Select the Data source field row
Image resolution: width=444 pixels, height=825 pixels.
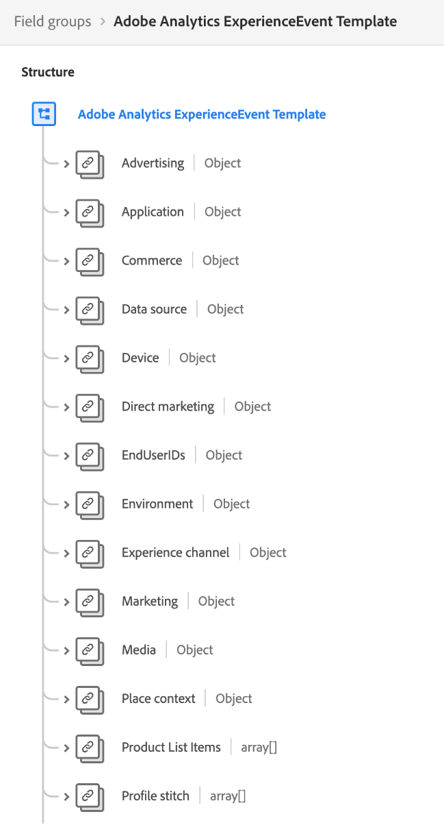point(155,309)
